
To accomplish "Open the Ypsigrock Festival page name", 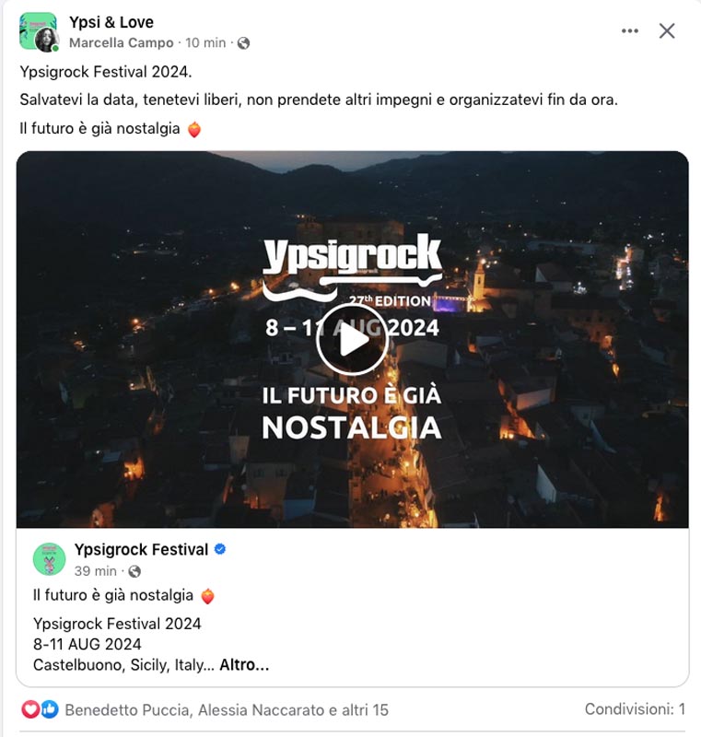I will click(141, 549).
